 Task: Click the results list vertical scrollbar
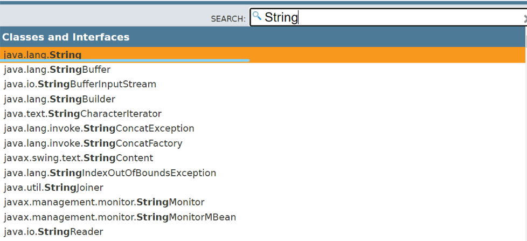point(525,135)
